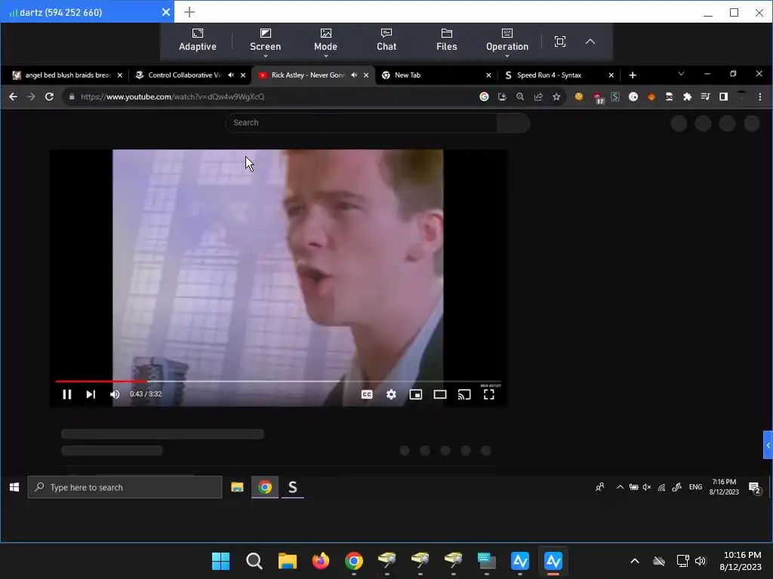Select the Control Collaborative tab
Screen dimensions: 773x579
click(185, 75)
